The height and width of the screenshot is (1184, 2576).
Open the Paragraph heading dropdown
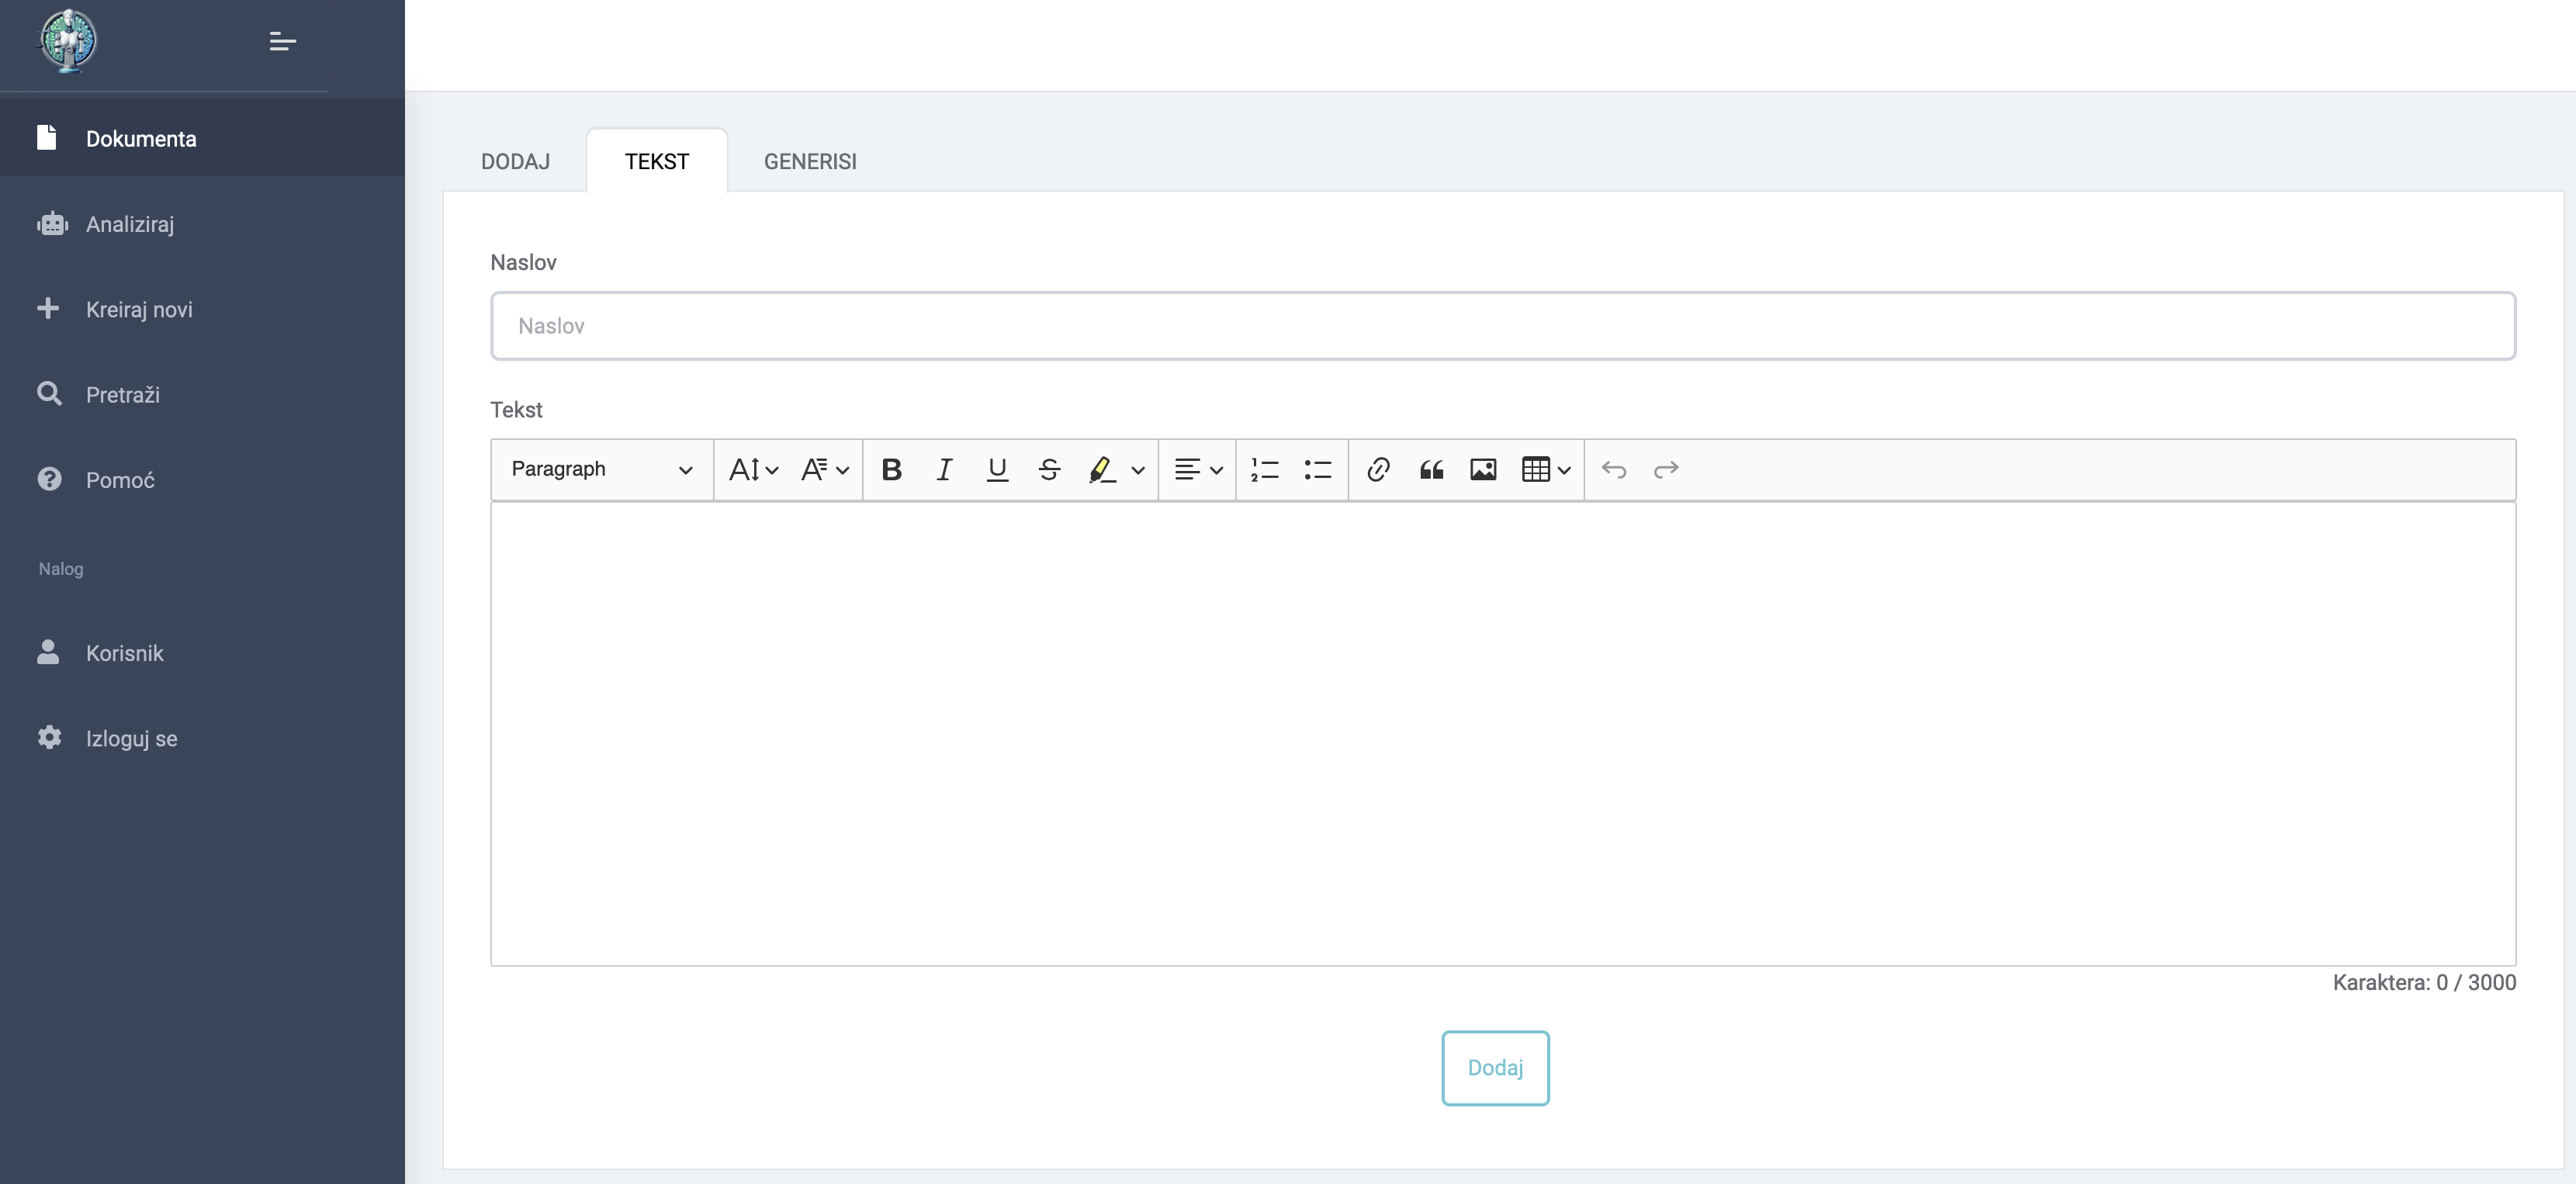(602, 469)
